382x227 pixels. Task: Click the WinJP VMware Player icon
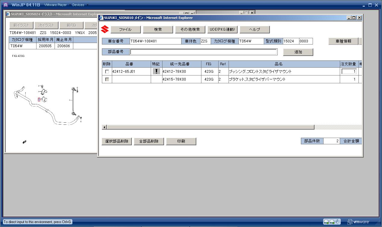coord(6,5)
